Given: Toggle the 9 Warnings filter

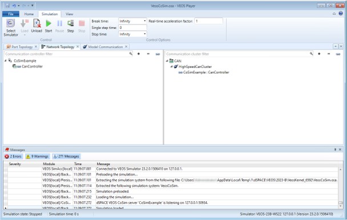Looking at the screenshot, I should [x=38, y=156].
